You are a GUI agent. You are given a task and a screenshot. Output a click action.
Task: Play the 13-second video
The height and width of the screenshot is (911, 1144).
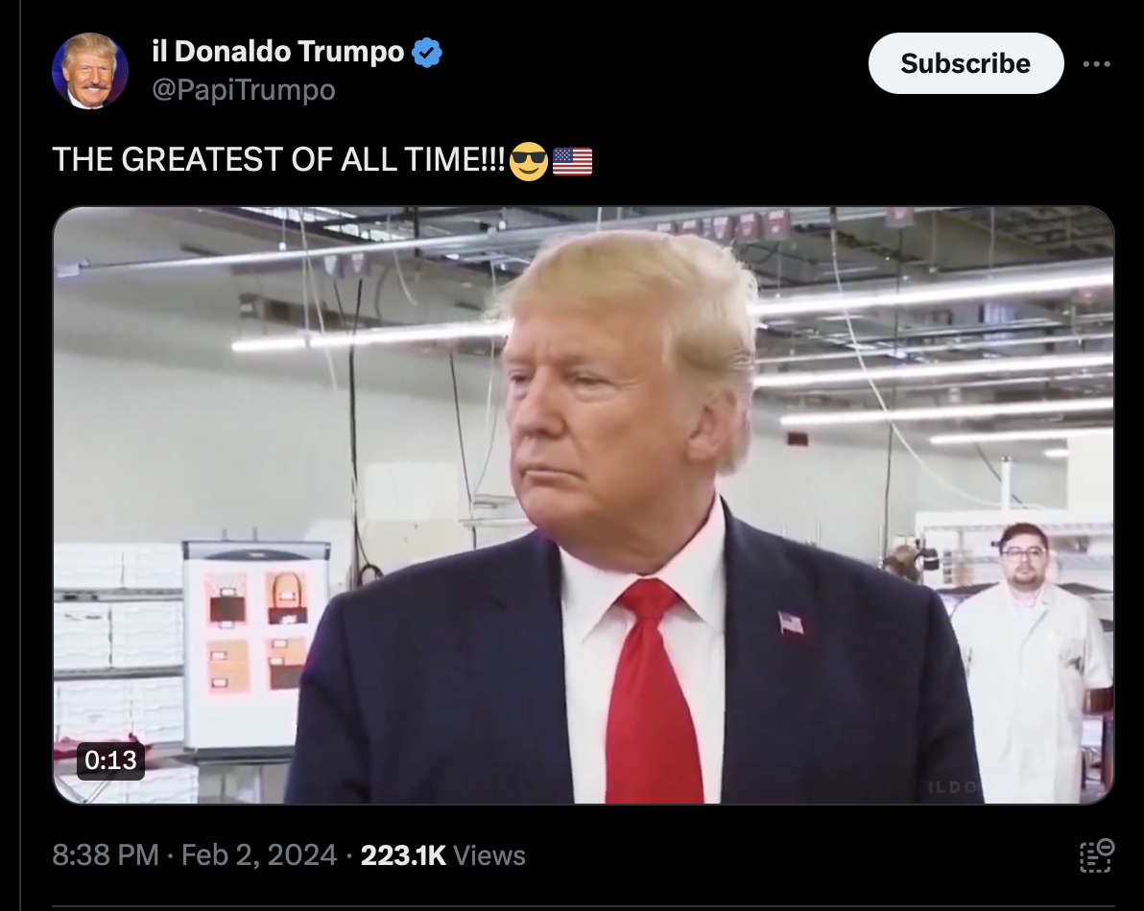pyautogui.click(x=584, y=505)
